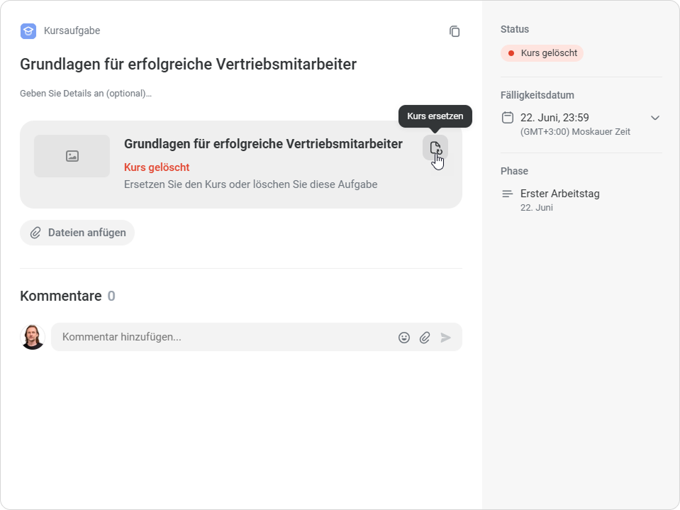Image resolution: width=680 pixels, height=510 pixels.
Task: Open the emoji picker in comment box
Action: coord(403,338)
